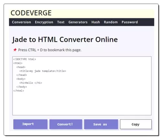Click the opening '<html>' line

click(18, 63)
